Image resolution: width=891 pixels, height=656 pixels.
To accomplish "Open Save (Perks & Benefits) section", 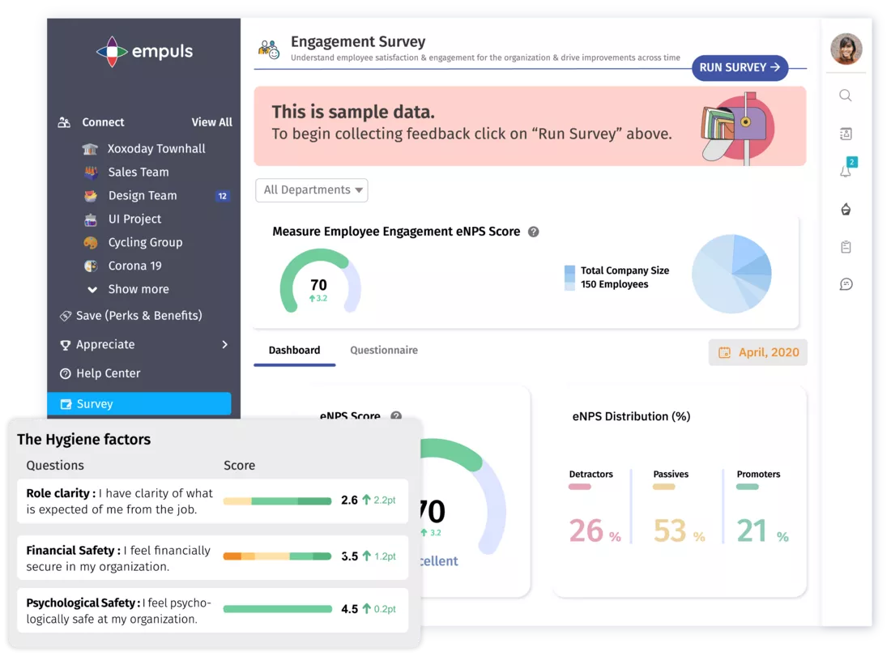I will coord(139,315).
